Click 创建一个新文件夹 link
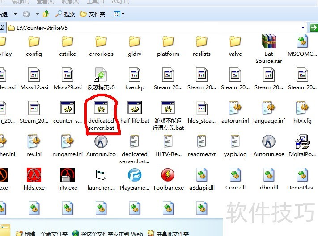 click(42, 233)
